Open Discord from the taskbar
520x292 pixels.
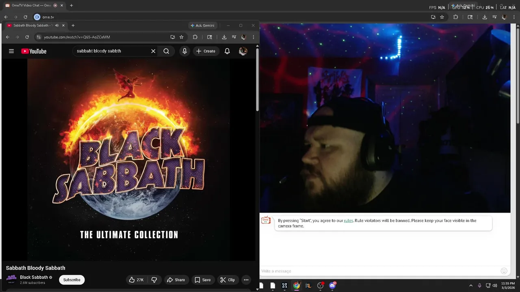pyautogui.click(x=332, y=286)
